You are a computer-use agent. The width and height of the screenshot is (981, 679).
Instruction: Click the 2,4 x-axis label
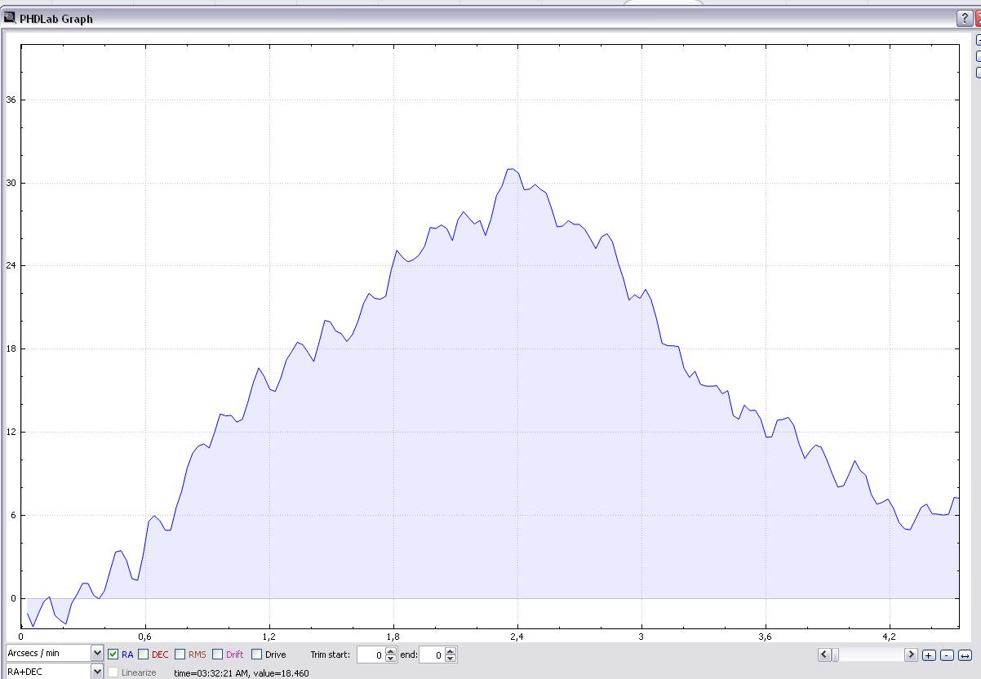point(517,636)
